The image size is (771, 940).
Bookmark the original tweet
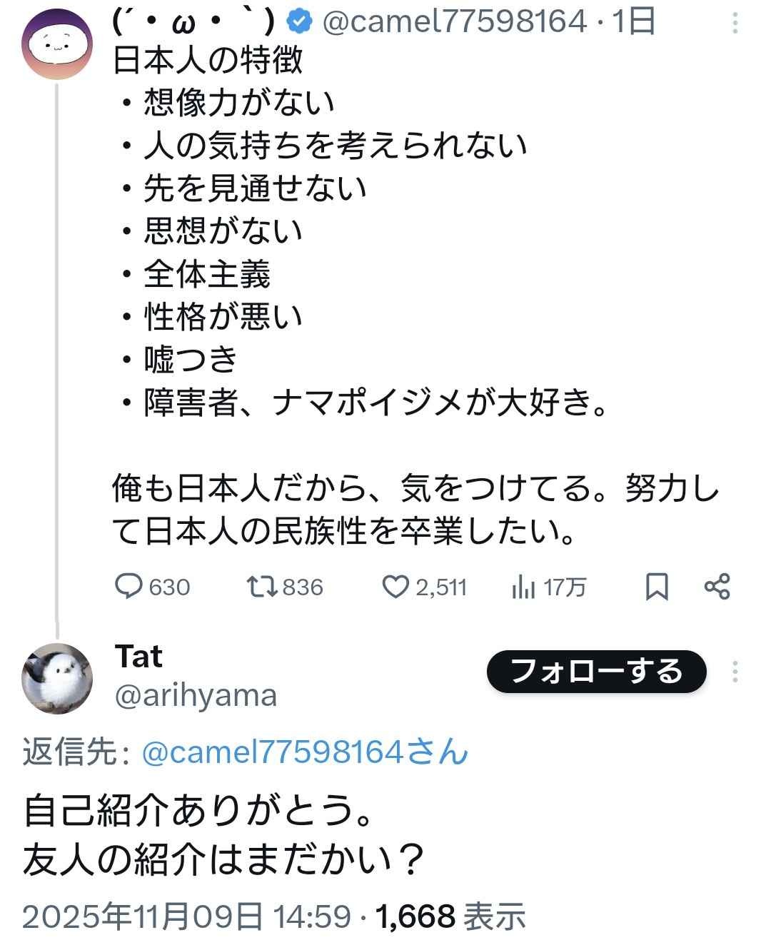point(657,587)
